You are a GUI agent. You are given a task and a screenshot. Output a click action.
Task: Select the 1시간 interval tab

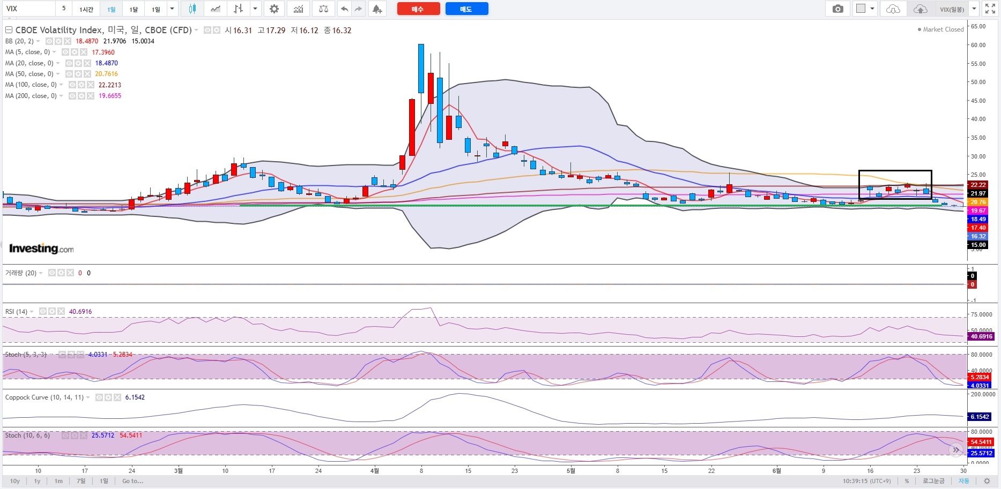pos(86,9)
